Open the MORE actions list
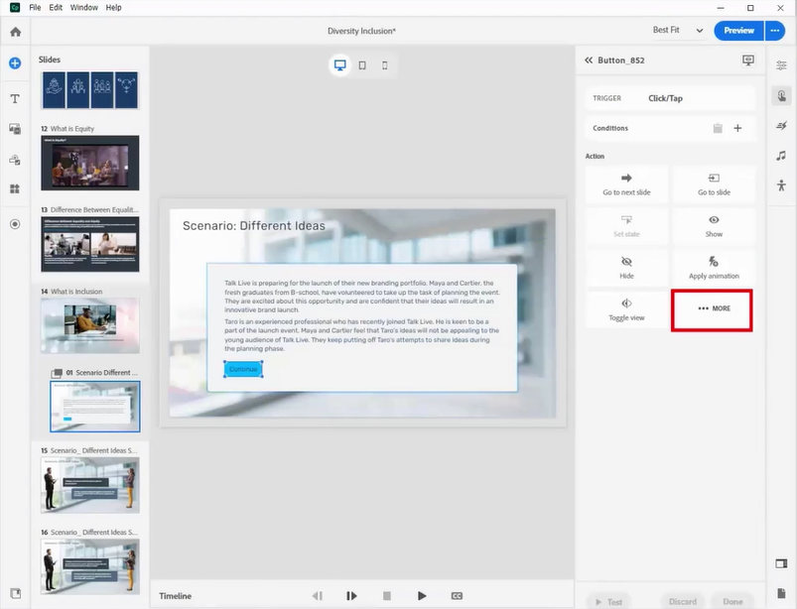This screenshot has width=797, height=609. point(712,309)
